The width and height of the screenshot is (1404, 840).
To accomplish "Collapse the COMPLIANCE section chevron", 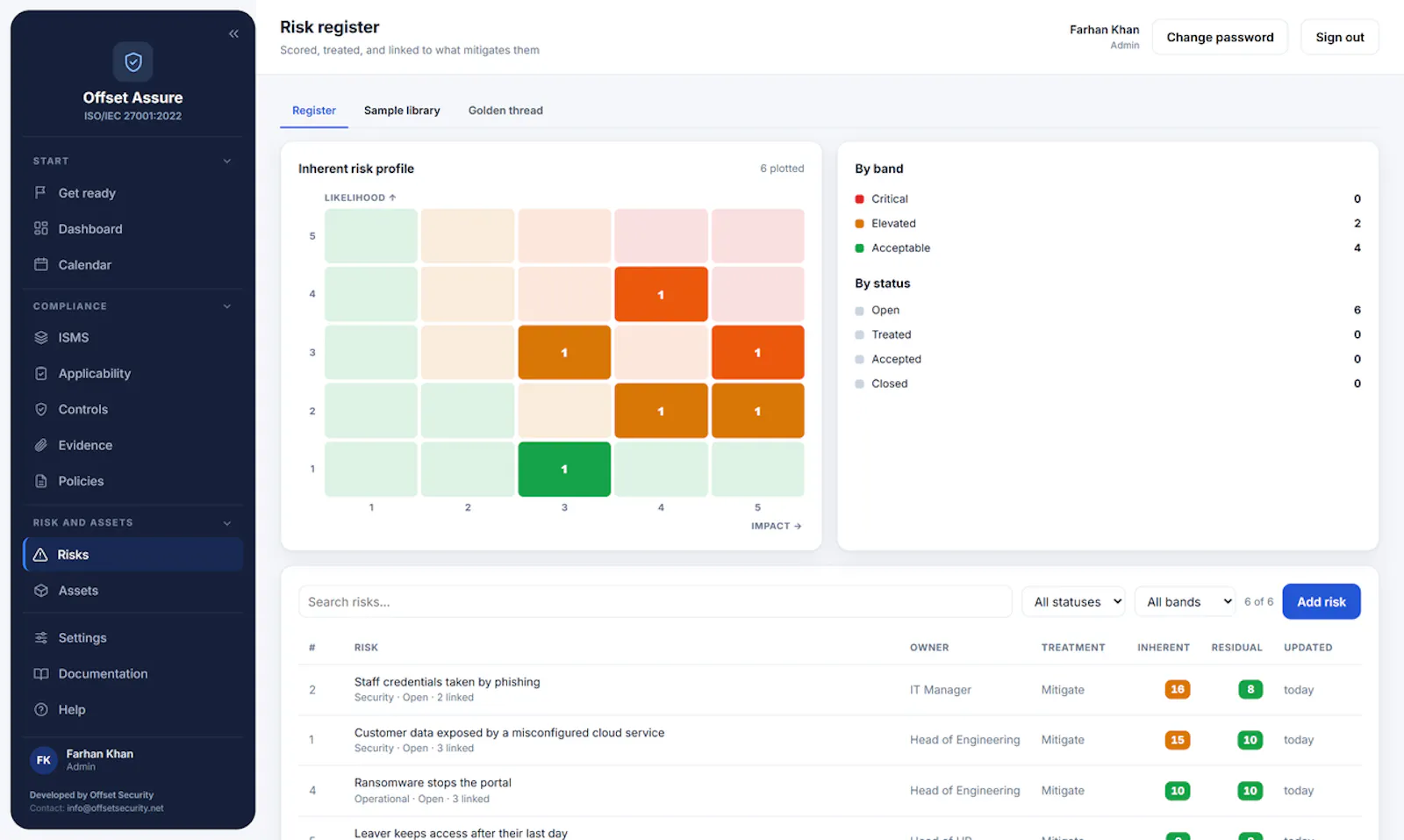I will [x=227, y=306].
